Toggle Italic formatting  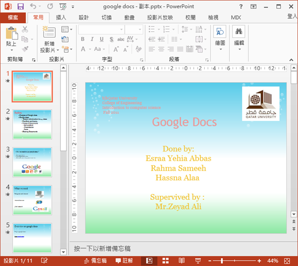(92, 39)
